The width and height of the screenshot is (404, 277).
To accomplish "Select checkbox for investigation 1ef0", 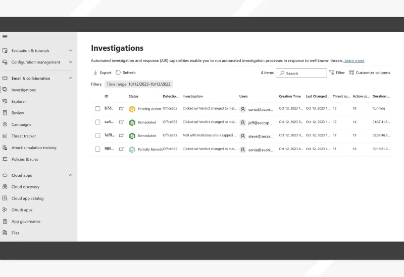I will click(97, 135).
